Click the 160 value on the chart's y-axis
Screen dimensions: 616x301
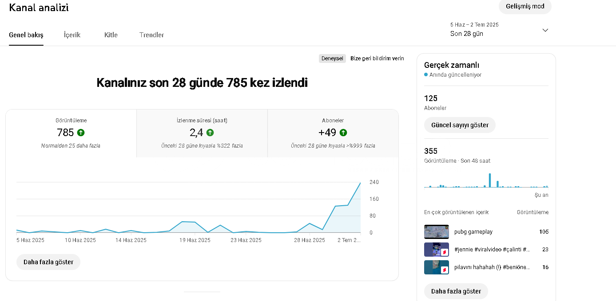(x=374, y=199)
